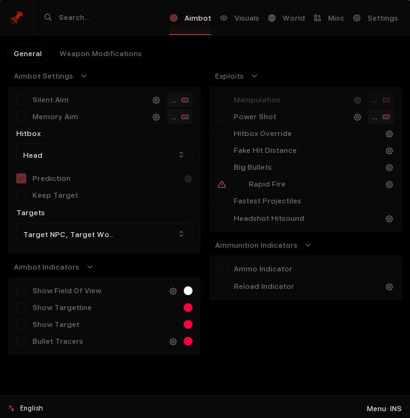Open the Hitbox Head dropdown

pos(104,155)
